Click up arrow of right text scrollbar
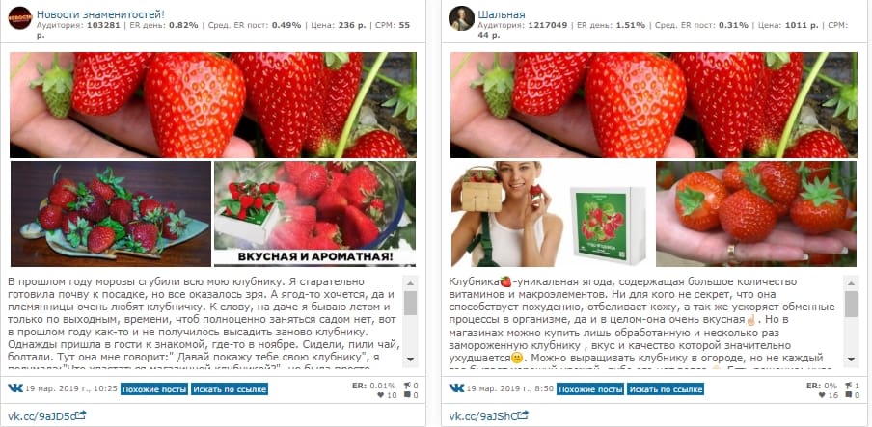This screenshot has width=872, height=427. (851, 281)
